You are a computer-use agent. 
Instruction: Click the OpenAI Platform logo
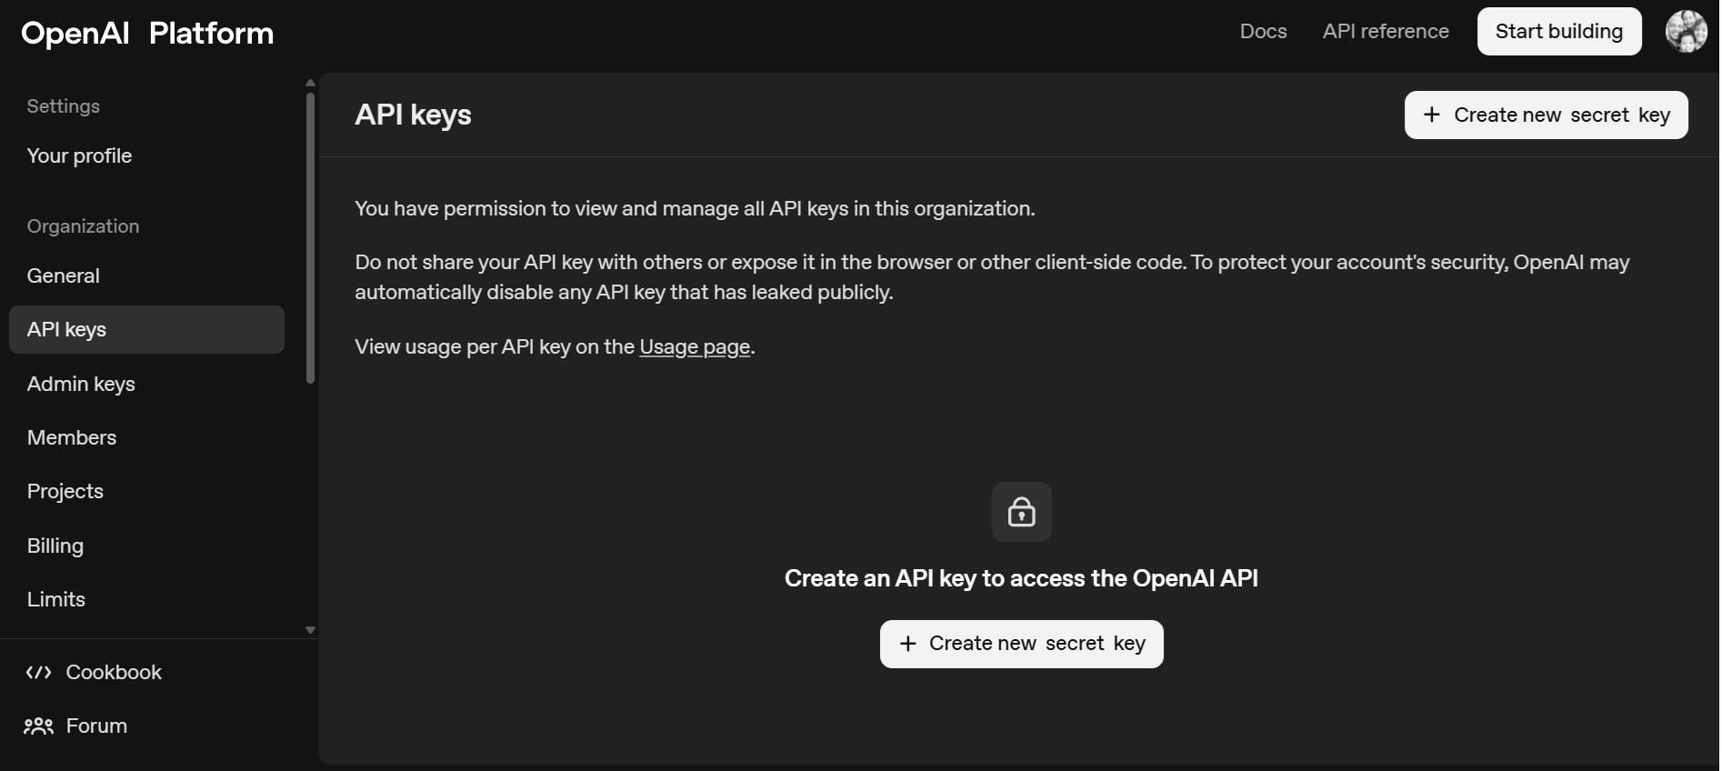[x=147, y=34]
